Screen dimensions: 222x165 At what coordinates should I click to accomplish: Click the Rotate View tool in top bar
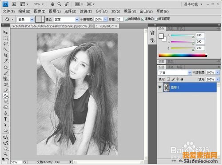[x=67, y=4]
